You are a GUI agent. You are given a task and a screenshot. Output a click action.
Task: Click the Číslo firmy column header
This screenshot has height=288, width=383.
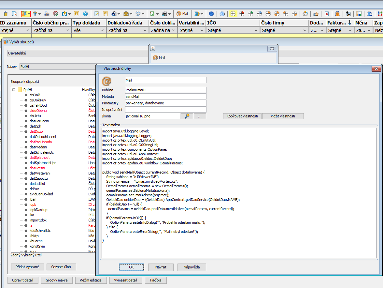[x=284, y=23]
